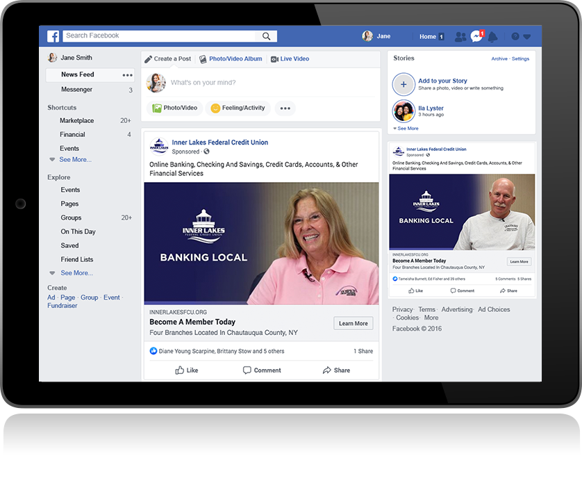
Task: Open the Help question mark icon
Action: point(515,36)
